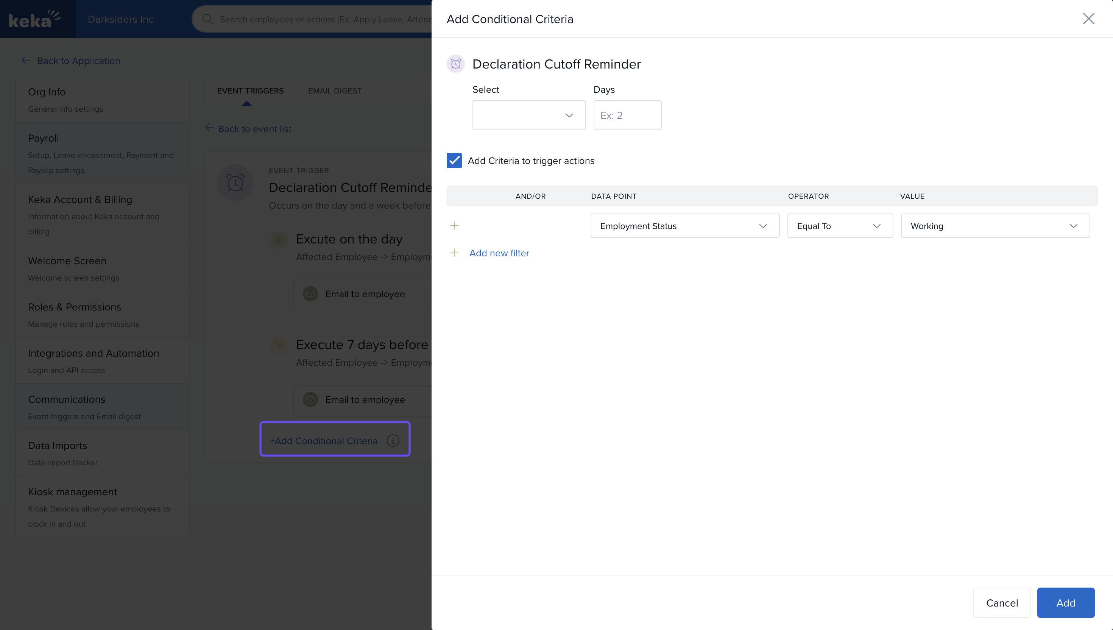Image resolution: width=1113 pixels, height=630 pixels.
Task: Focus the Days input field
Action: [x=627, y=115]
